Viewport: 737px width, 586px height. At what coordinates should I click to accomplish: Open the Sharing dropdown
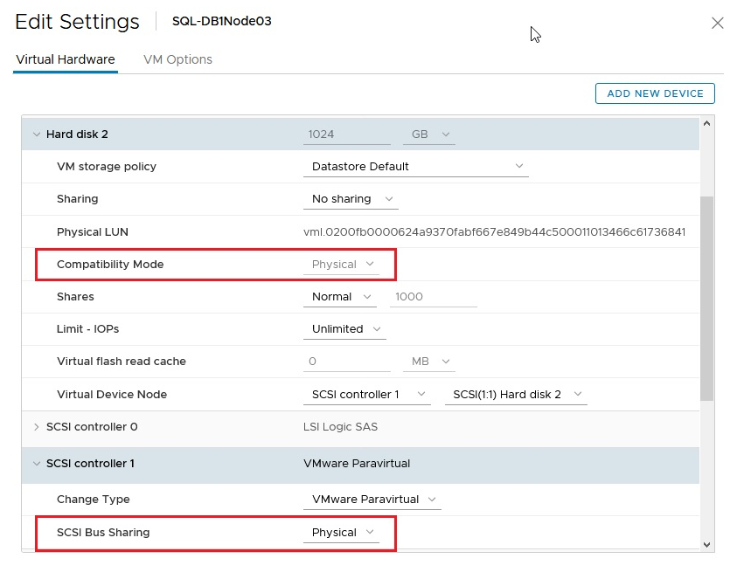(351, 199)
